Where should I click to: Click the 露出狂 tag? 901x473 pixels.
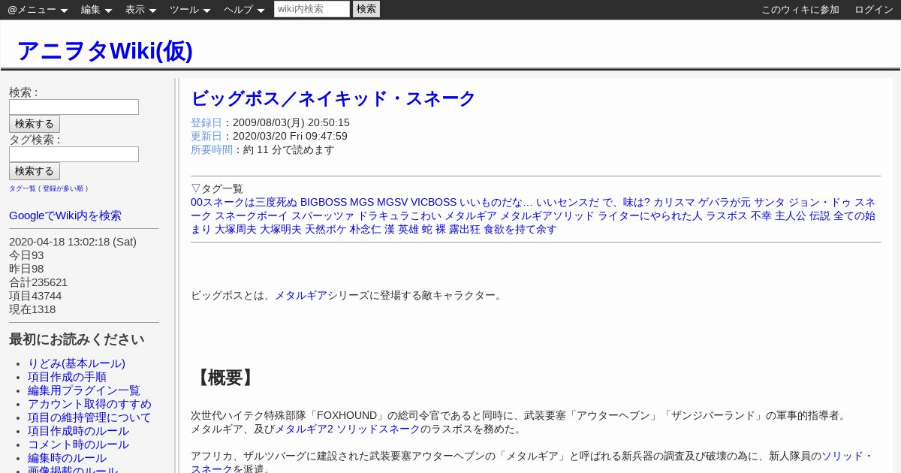(465, 229)
